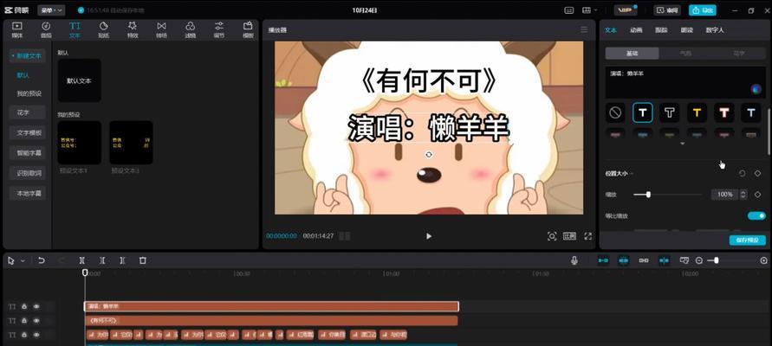Open the 菜单 dropdown menu
Viewport: 772px width, 346px height.
click(x=51, y=10)
